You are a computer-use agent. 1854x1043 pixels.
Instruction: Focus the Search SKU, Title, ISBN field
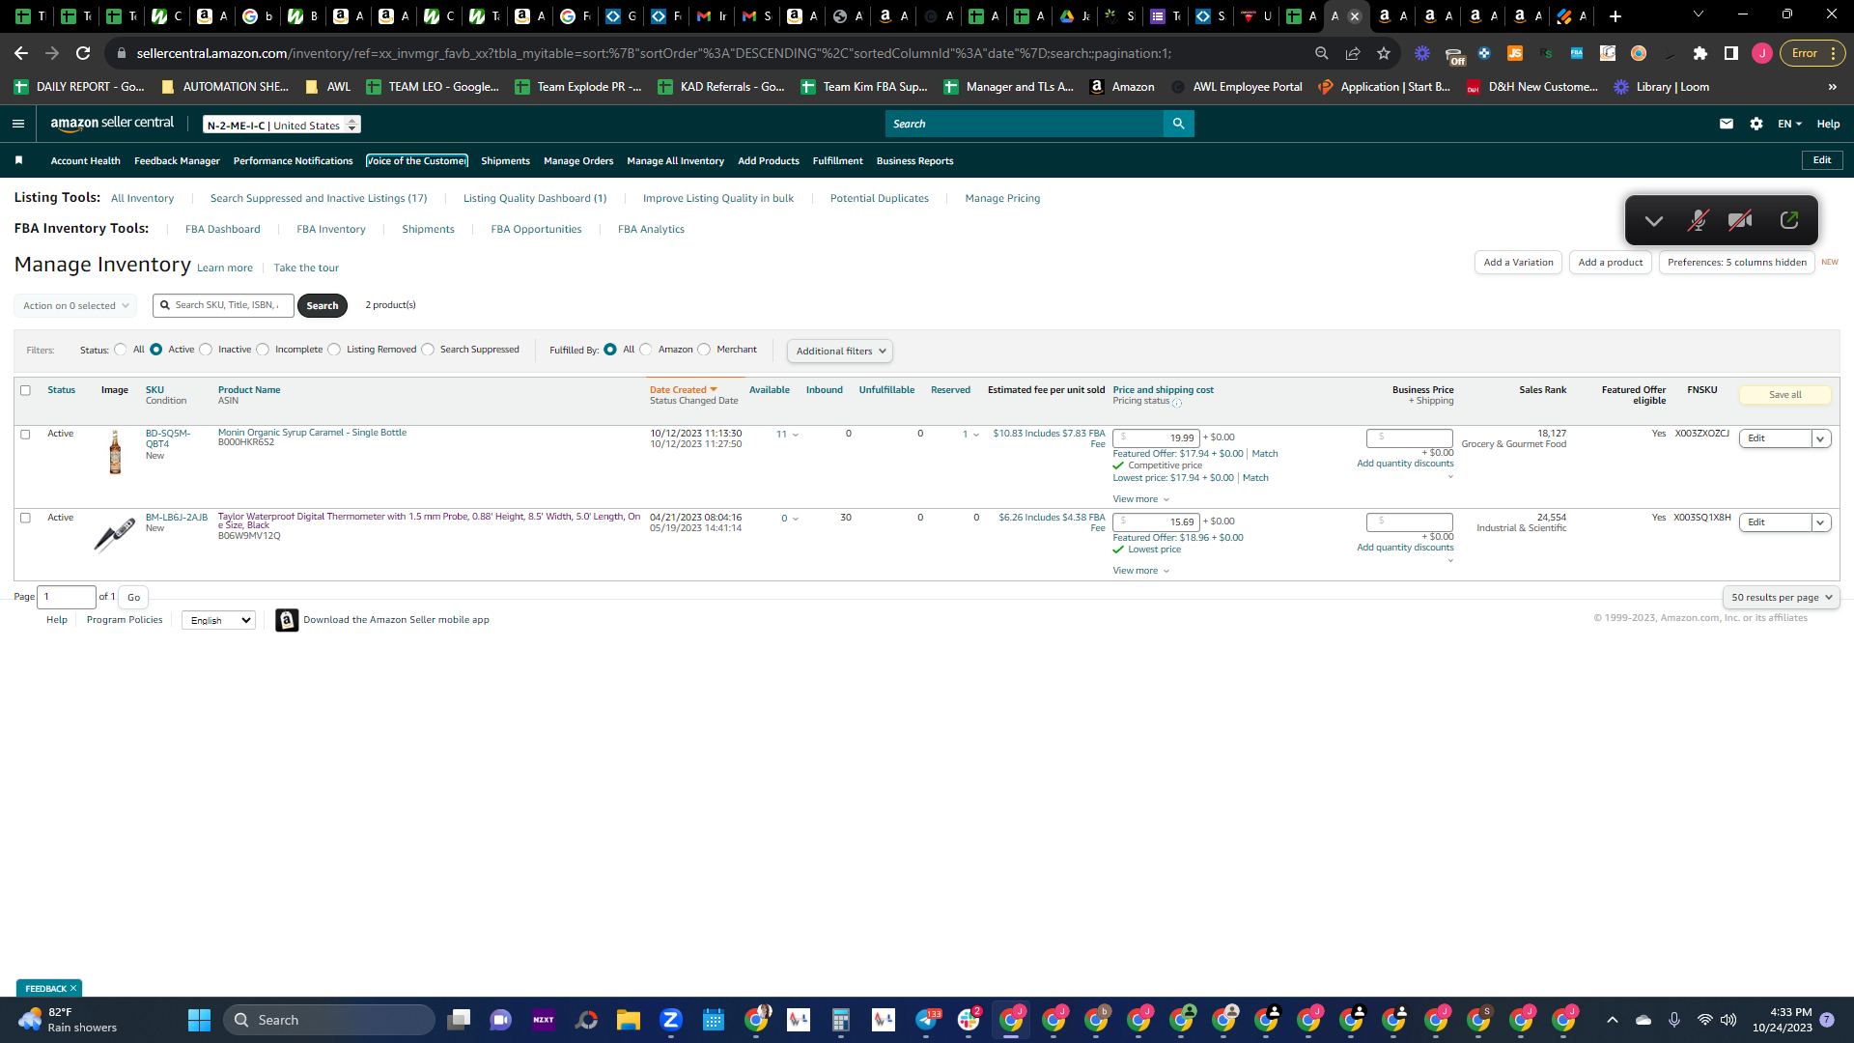tap(223, 305)
